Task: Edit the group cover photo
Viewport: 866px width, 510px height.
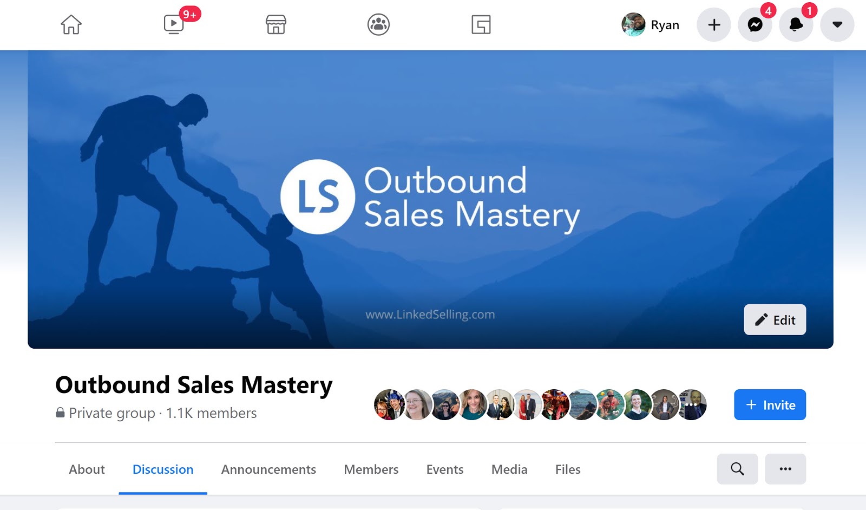Action: [x=775, y=320]
